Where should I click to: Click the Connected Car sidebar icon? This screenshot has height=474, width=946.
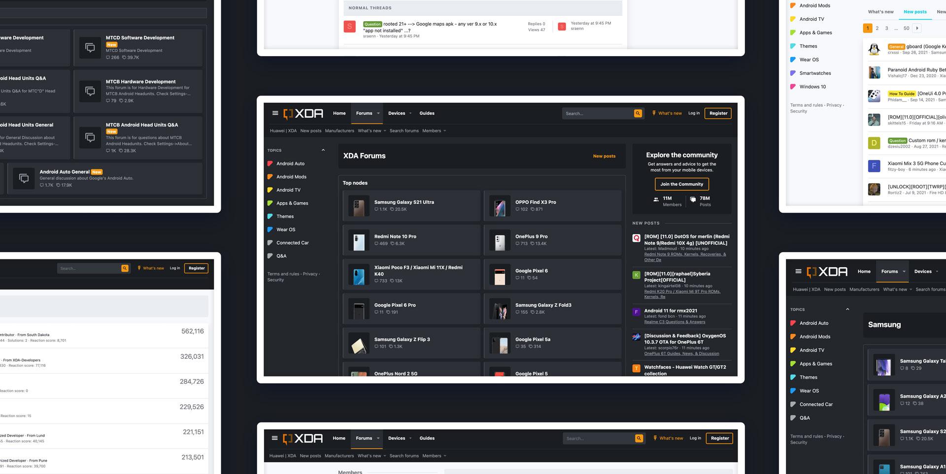coord(270,242)
